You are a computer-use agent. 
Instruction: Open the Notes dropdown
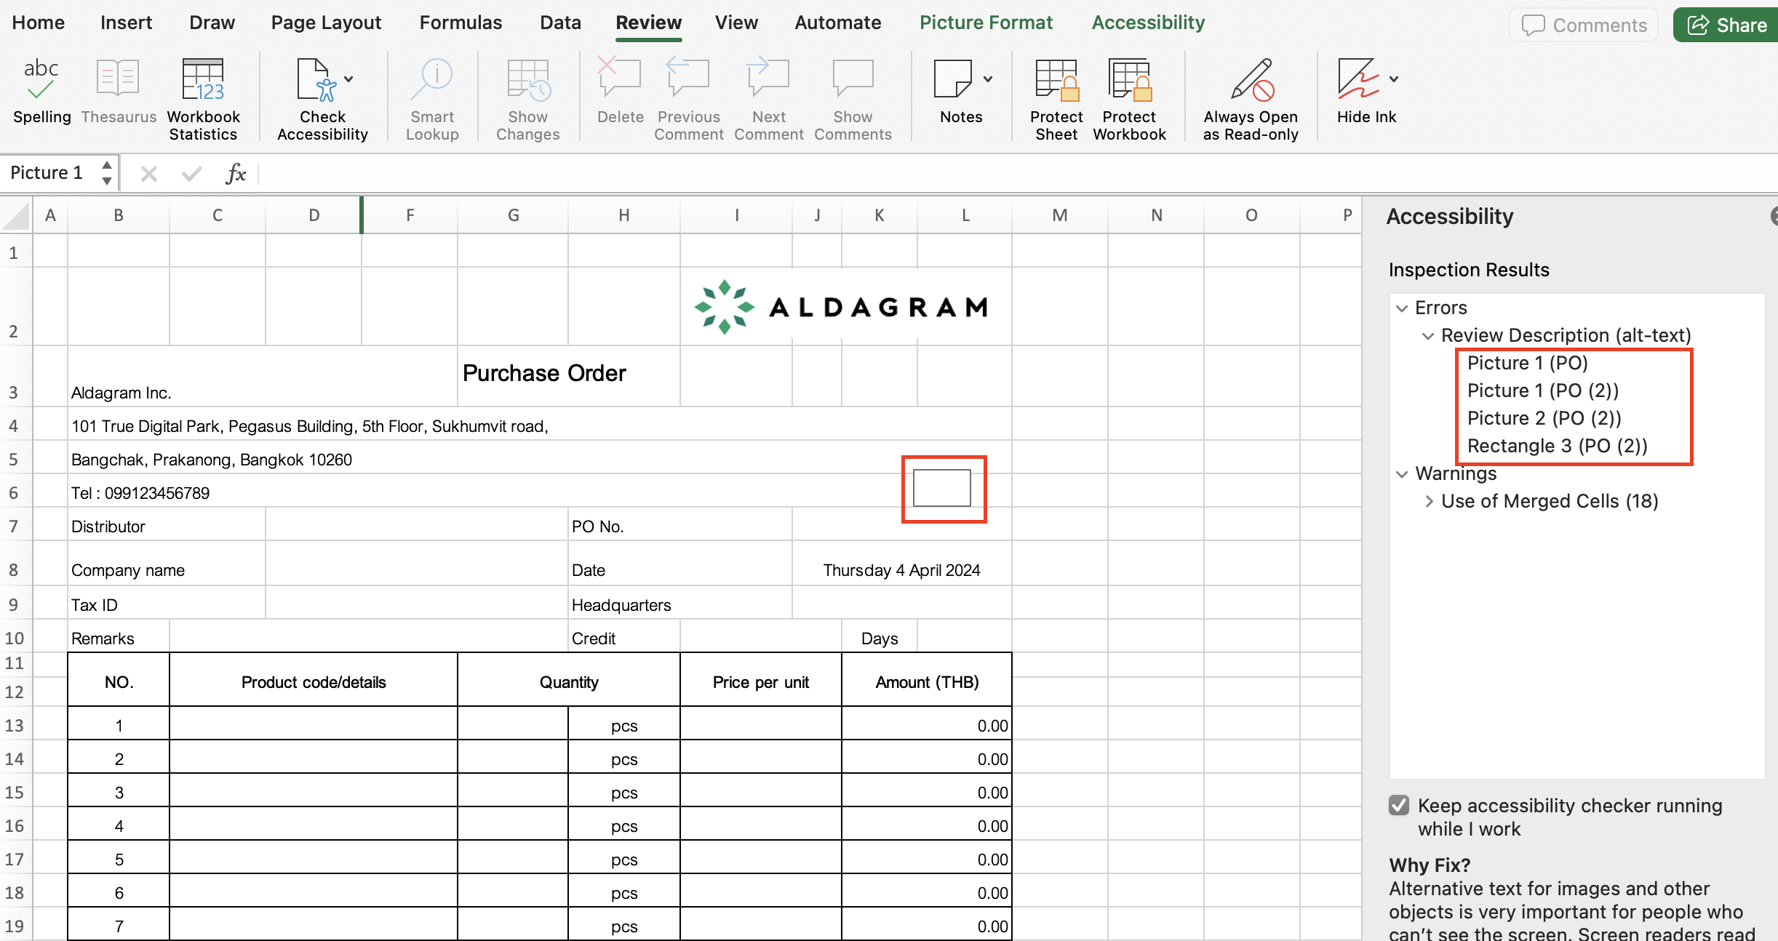(988, 79)
